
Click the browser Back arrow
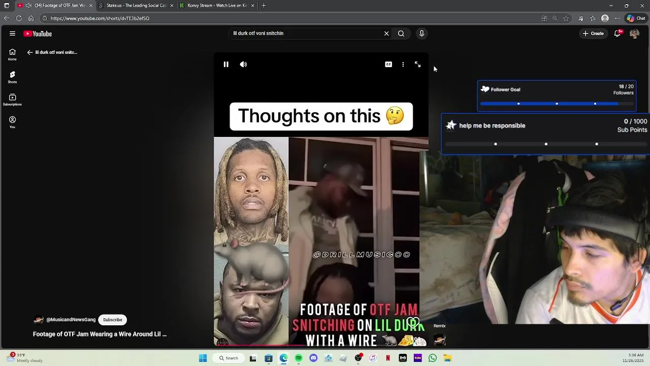pyautogui.click(x=7, y=18)
